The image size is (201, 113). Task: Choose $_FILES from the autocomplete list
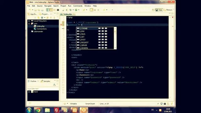(95, 34)
